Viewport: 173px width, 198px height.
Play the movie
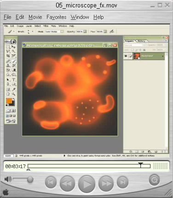pos(86,184)
